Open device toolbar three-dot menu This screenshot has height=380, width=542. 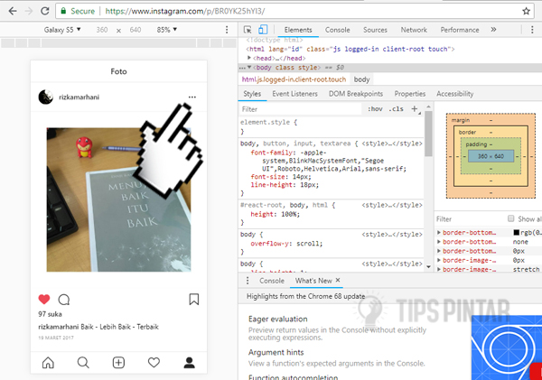click(x=227, y=30)
